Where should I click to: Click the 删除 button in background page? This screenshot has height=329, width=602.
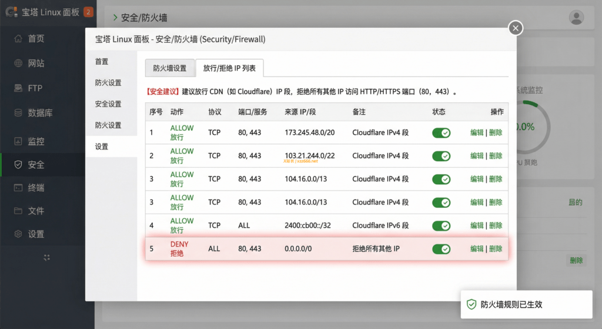(x=576, y=260)
